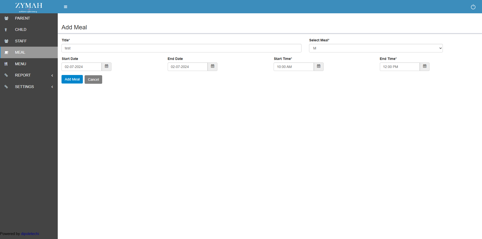Open the Select Meal dropdown
This screenshot has height=239, width=482.
(376, 48)
